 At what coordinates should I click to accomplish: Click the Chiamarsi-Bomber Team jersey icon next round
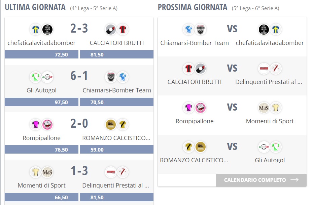point(188,29)
